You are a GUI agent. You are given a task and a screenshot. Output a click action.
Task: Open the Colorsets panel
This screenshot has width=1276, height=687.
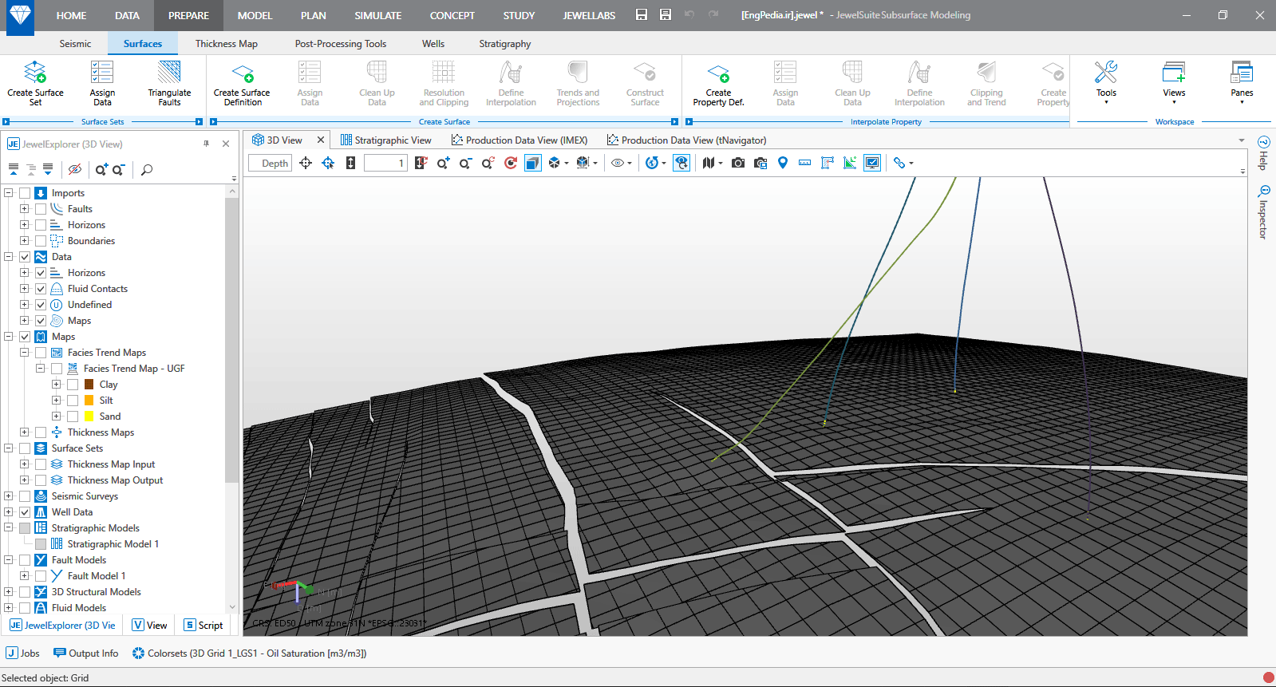(249, 653)
